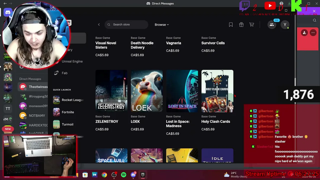Click the Lost in Space: Madness title

click(178, 124)
